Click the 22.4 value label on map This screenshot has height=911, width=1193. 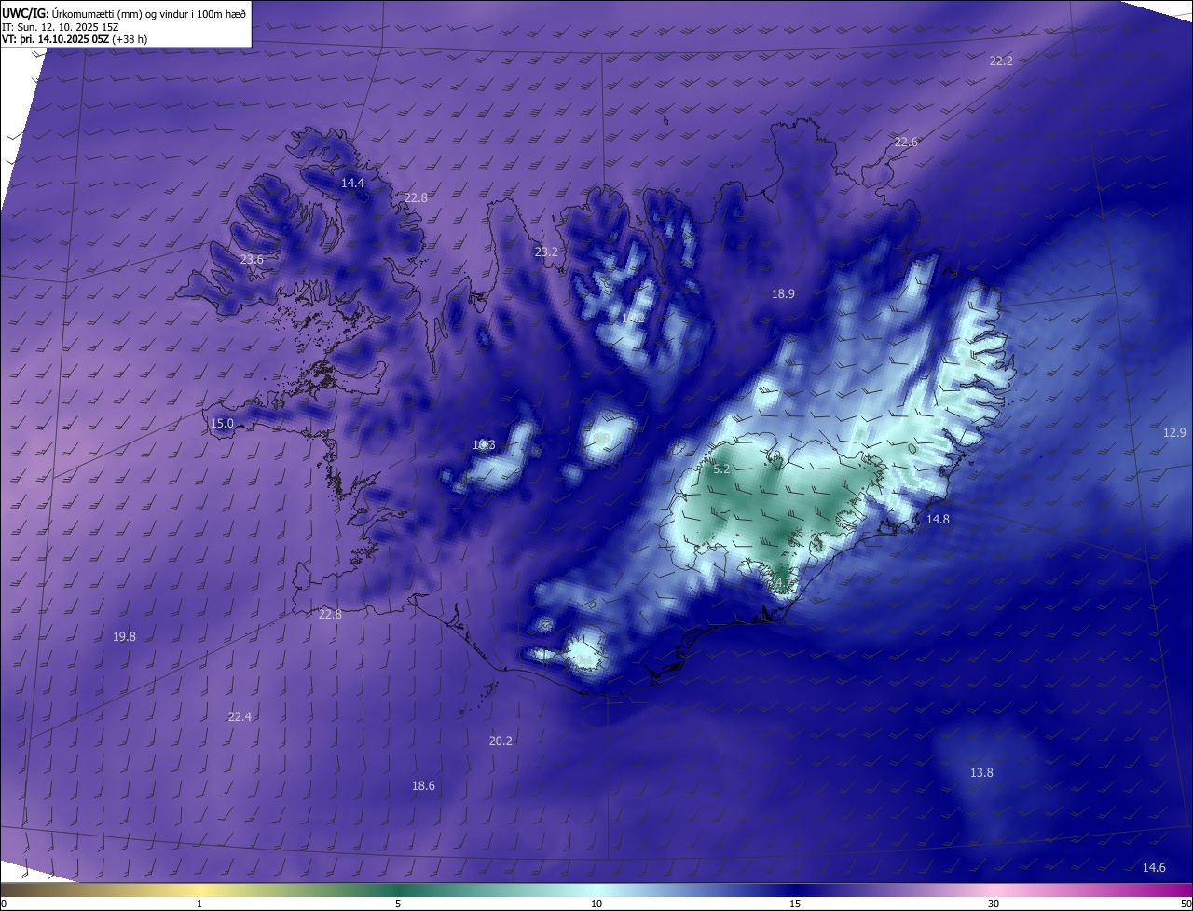(x=240, y=716)
